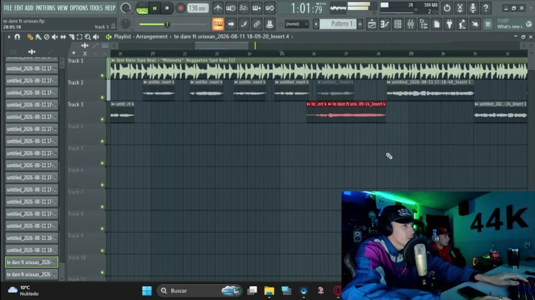Click the shopping cart icon
Screen dimensions: 535x300
click(488, 24)
